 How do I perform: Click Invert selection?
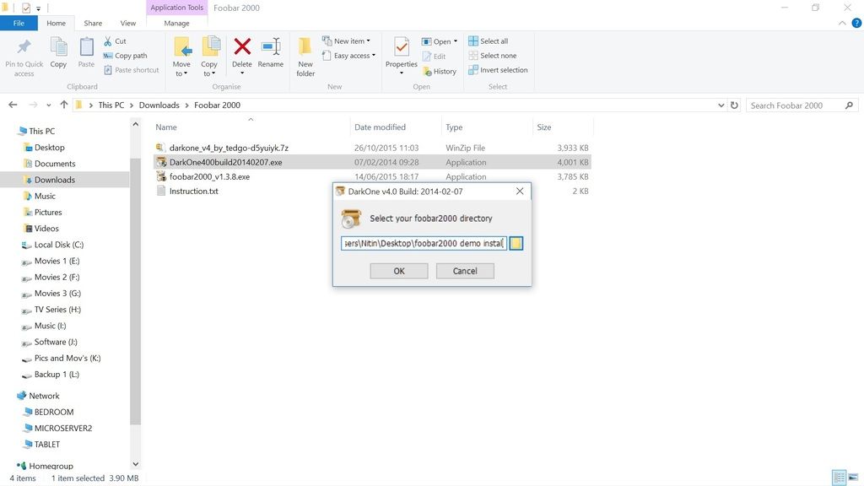498,70
